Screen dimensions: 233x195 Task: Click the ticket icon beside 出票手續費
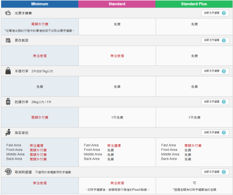click(8, 13)
